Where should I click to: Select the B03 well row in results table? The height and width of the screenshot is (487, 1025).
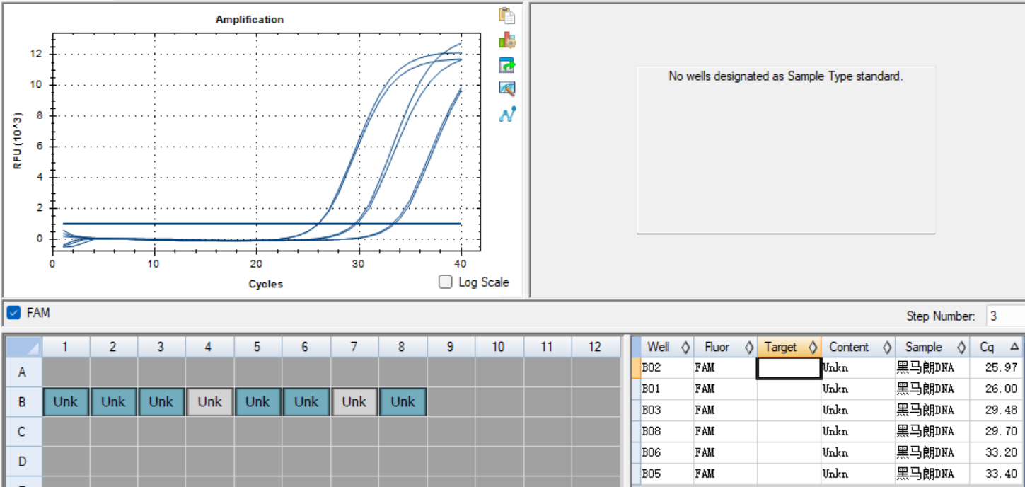pos(828,410)
